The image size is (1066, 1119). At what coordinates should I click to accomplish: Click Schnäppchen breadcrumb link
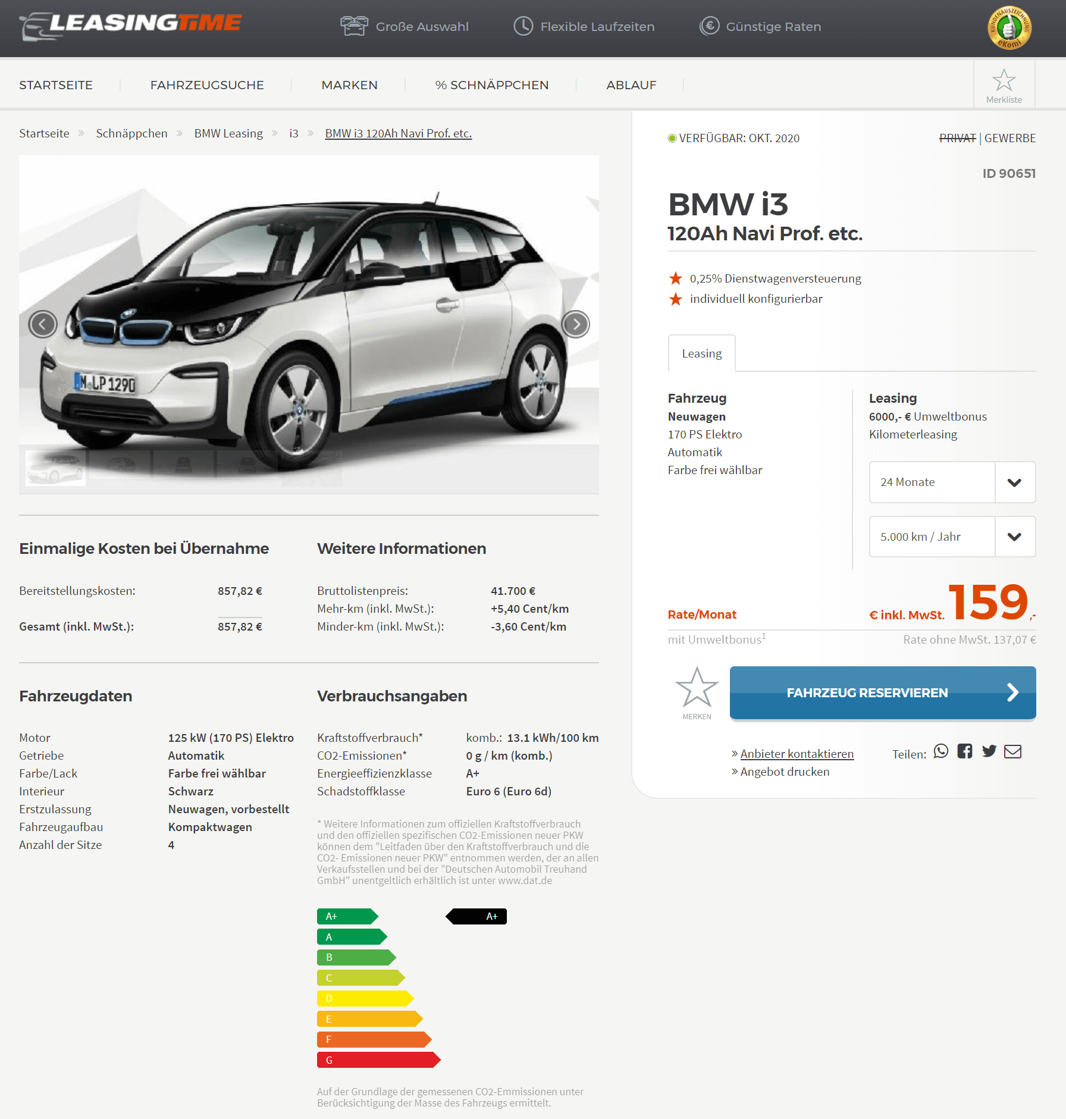(x=131, y=133)
